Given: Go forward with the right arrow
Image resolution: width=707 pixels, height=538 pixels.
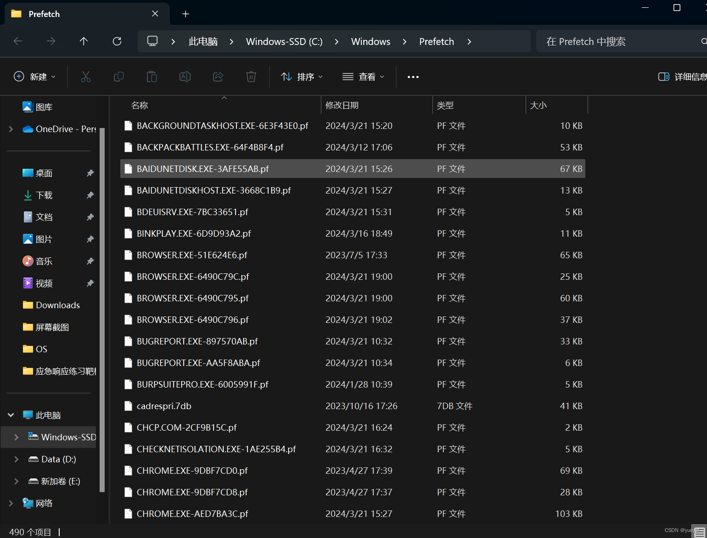Looking at the screenshot, I should point(51,41).
